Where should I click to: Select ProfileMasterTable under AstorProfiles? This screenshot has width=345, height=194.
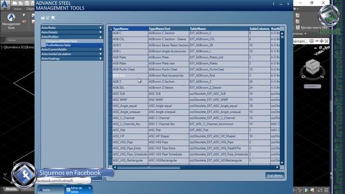tap(59, 45)
